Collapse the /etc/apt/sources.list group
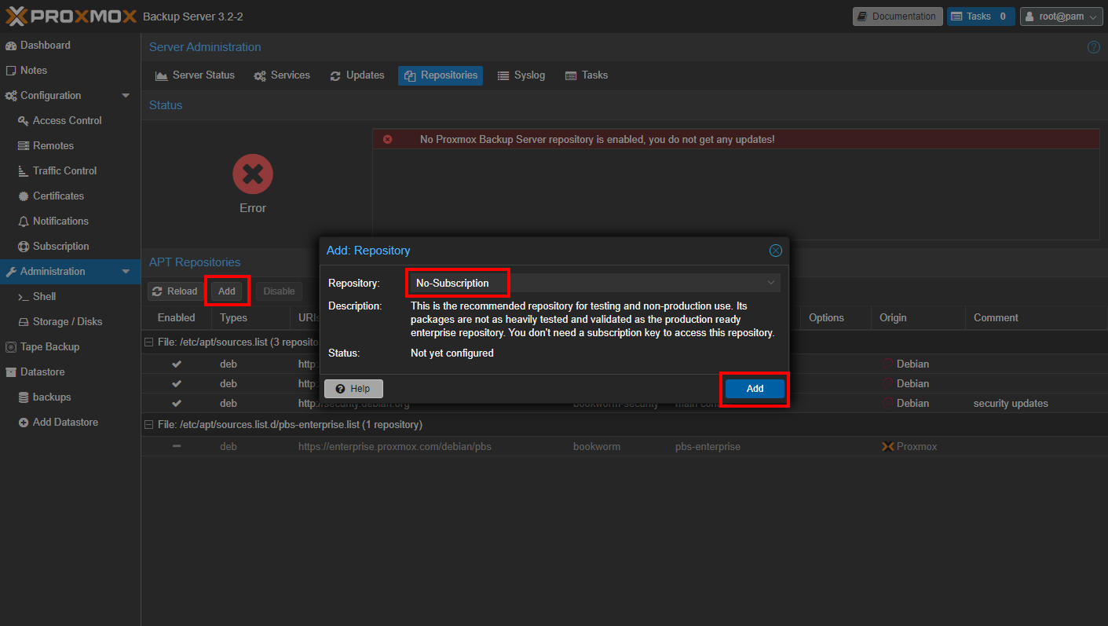Viewport: 1108px width, 626px height. coord(148,342)
